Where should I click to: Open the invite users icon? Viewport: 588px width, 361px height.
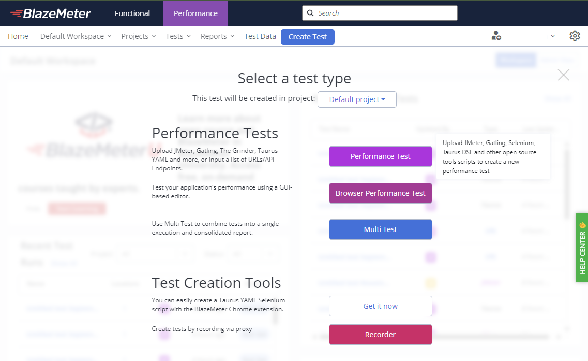[496, 36]
